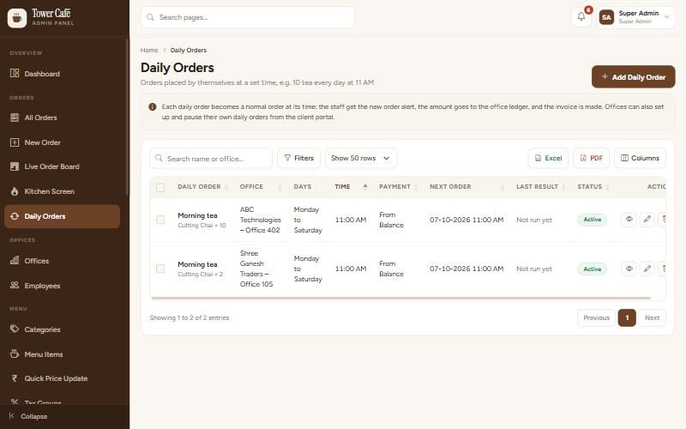The image size is (686, 429).
Task: Click the All Orders list icon
Action: point(15,118)
